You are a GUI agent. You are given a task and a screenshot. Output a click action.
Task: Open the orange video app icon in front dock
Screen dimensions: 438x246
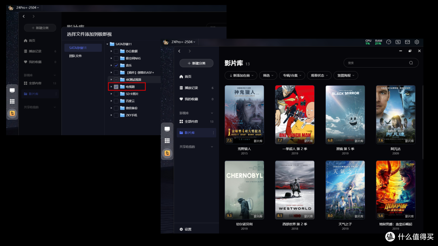167,153
